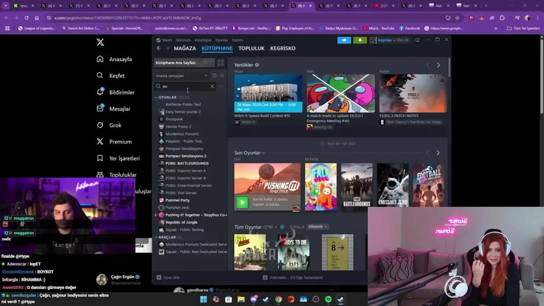The width and height of the screenshot is (544, 306).
Task: Open the Yardım menu
Action: (237, 40)
